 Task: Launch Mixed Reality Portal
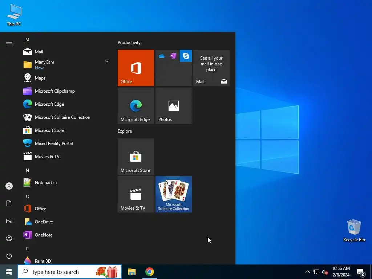point(66,143)
